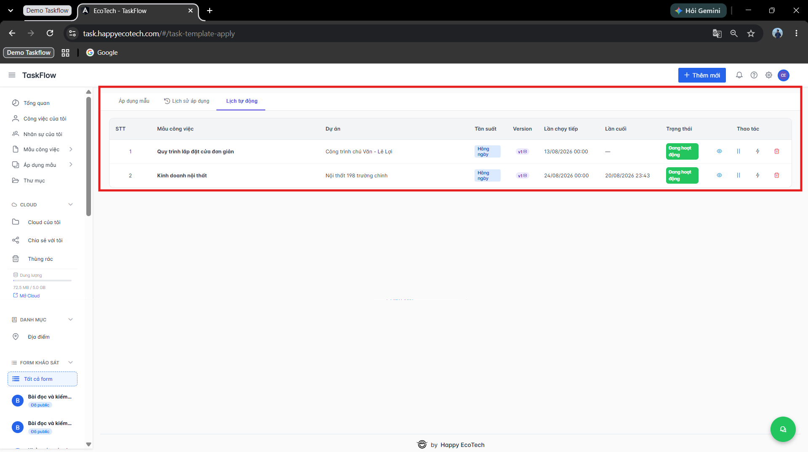This screenshot has width=808, height=452.
Task: Open the browser zoom icon
Action: pos(734,33)
